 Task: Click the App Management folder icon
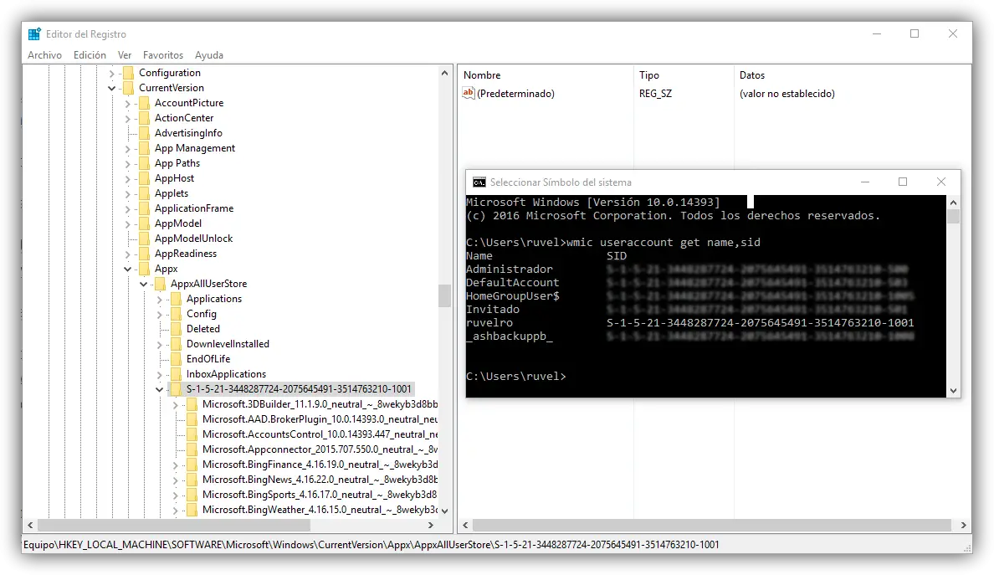(144, 148)
